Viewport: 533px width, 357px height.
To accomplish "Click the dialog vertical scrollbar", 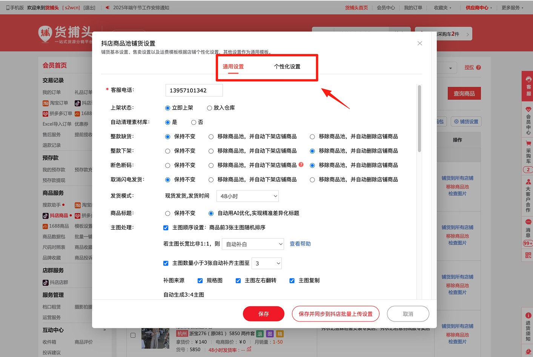I will pyautogui.click(x=419, y=119).
